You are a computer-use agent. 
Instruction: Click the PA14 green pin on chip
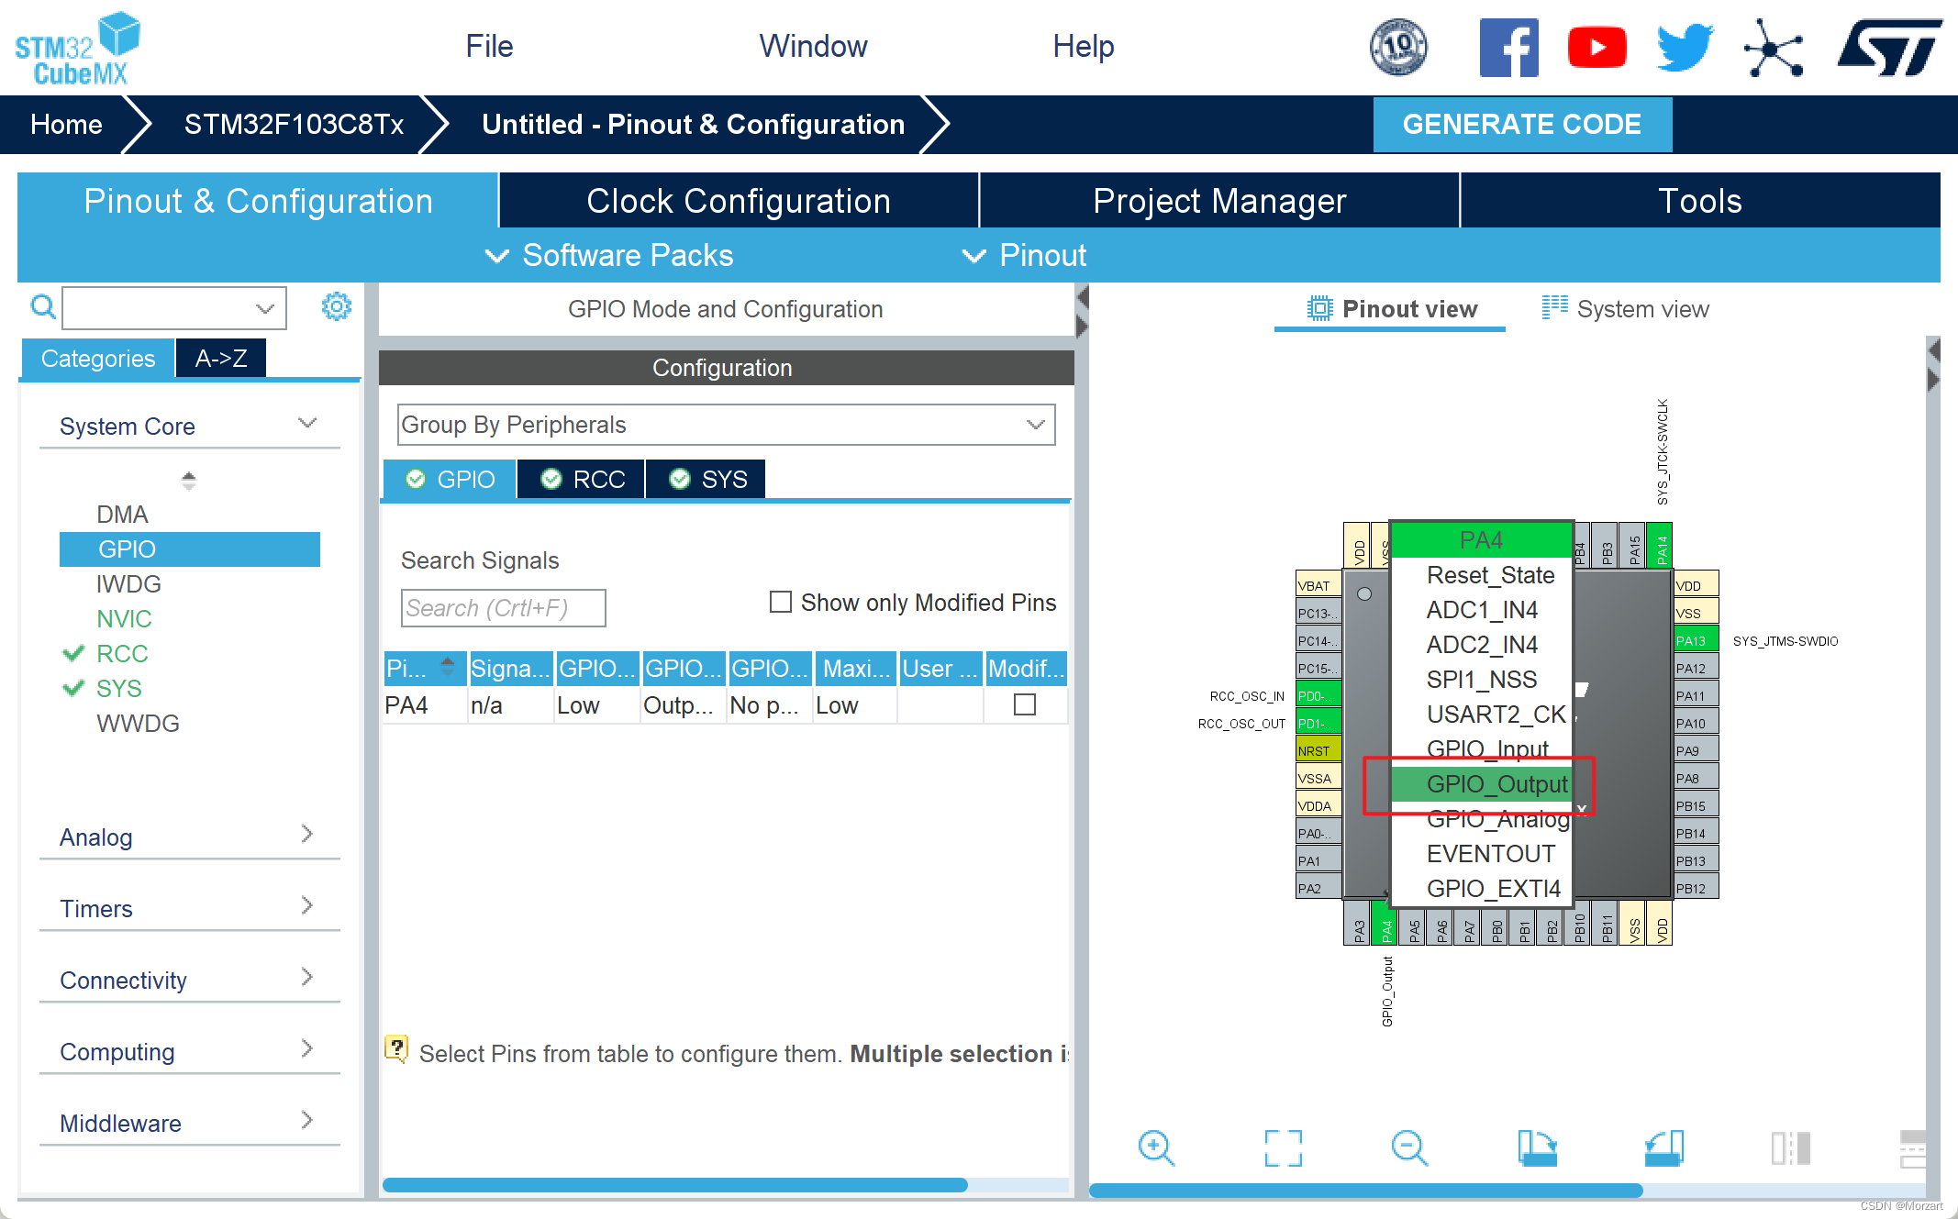click(1661, 547)
